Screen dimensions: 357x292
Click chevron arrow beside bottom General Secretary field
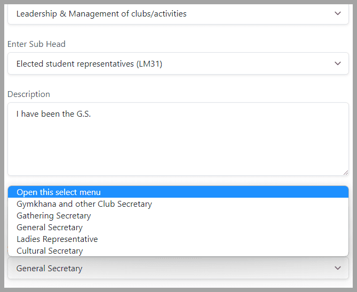click(x=338, y=268)
